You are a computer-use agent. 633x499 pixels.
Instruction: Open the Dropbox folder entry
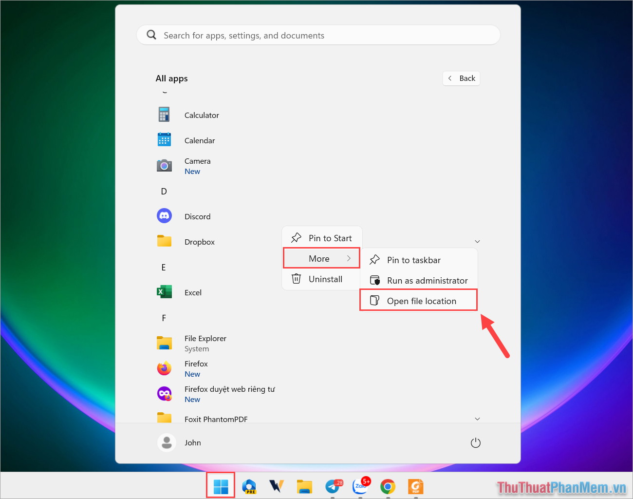coord(200,242)
